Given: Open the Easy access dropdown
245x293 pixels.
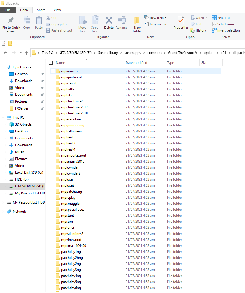Looking at the screenshot, I should point(157,24).
